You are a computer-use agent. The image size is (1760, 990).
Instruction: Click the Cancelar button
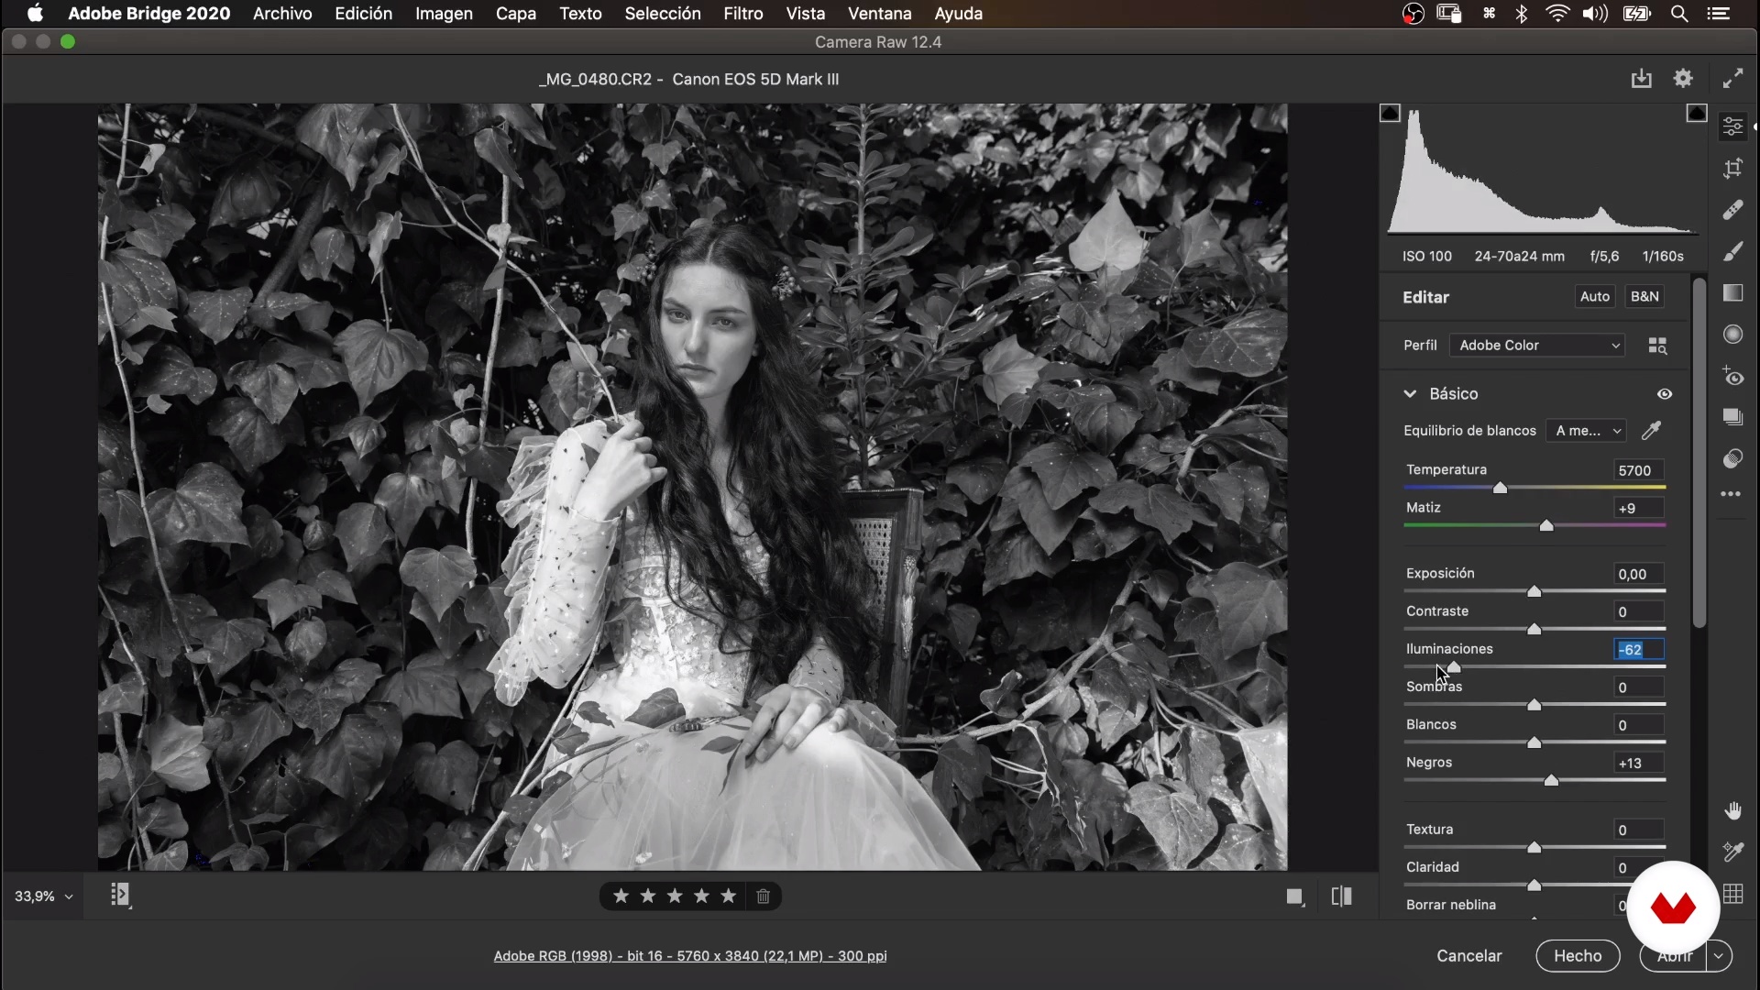click(1468, 956)
